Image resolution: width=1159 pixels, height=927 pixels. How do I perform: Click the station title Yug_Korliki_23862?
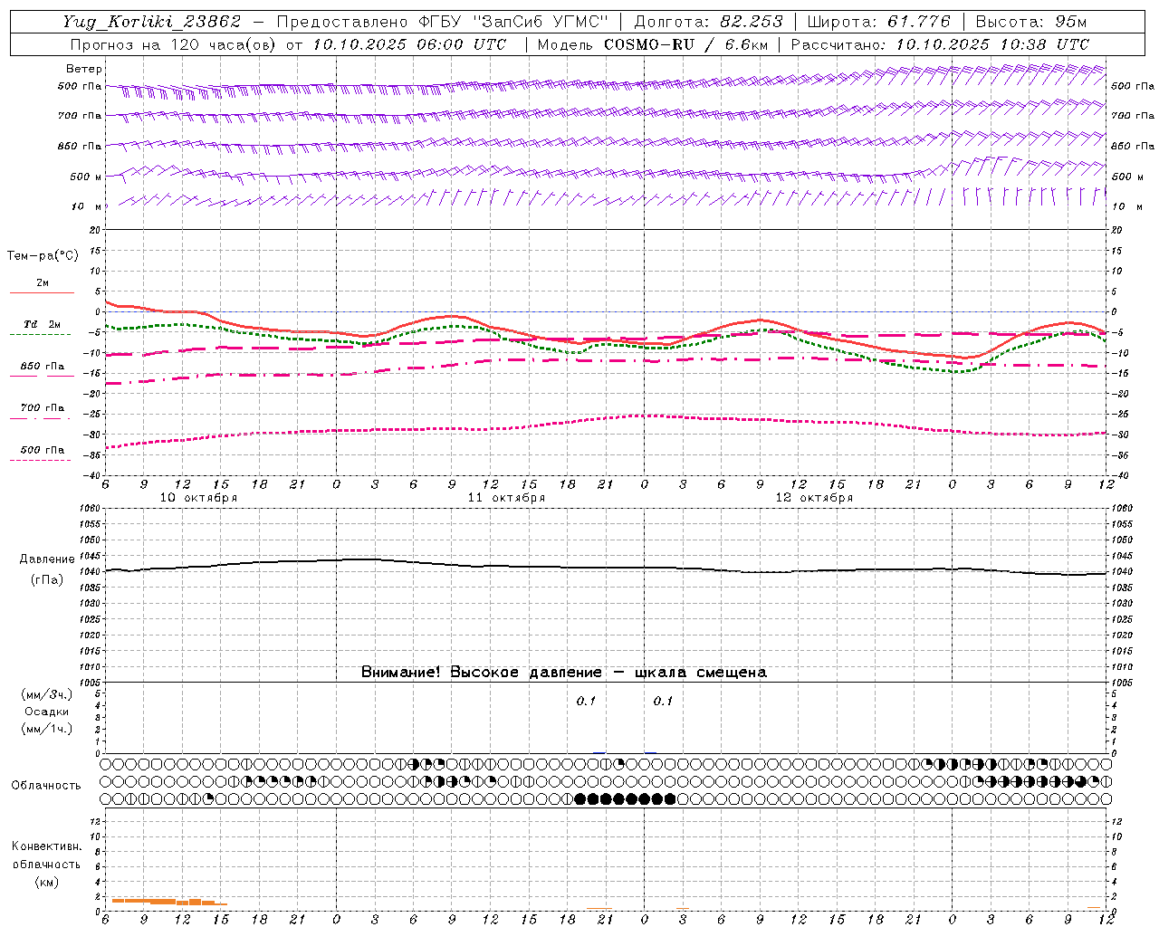[151, 22]
